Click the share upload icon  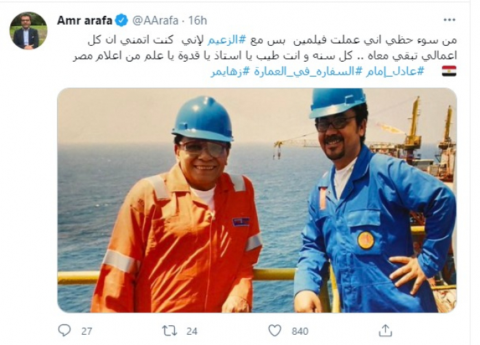(x=385, y=331)
